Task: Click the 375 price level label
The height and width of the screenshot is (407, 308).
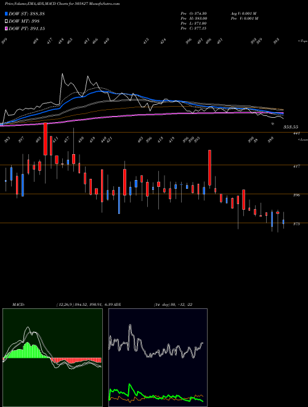Action: point(296,224)
